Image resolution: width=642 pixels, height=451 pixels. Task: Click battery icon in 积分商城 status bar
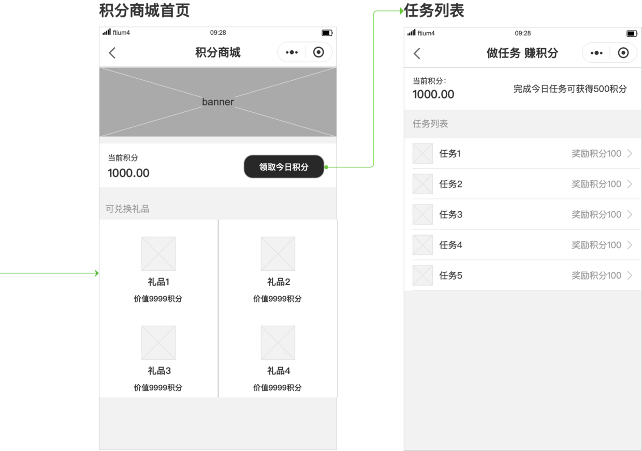coord(327,33)
